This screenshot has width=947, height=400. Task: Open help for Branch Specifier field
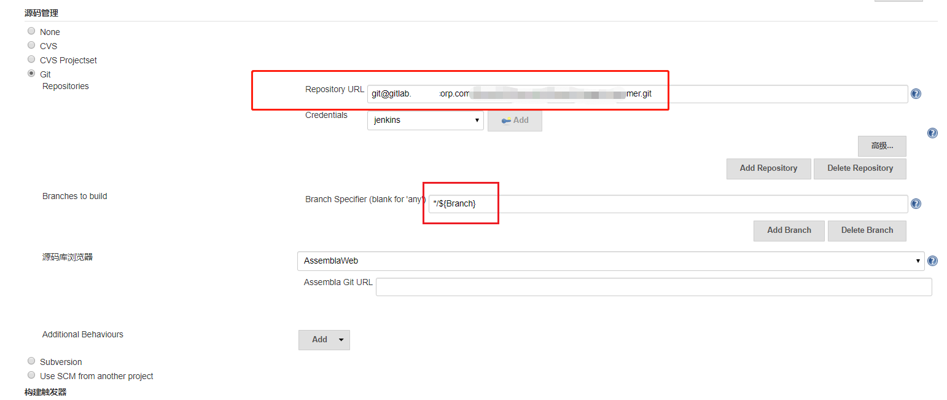coord(916,204)
